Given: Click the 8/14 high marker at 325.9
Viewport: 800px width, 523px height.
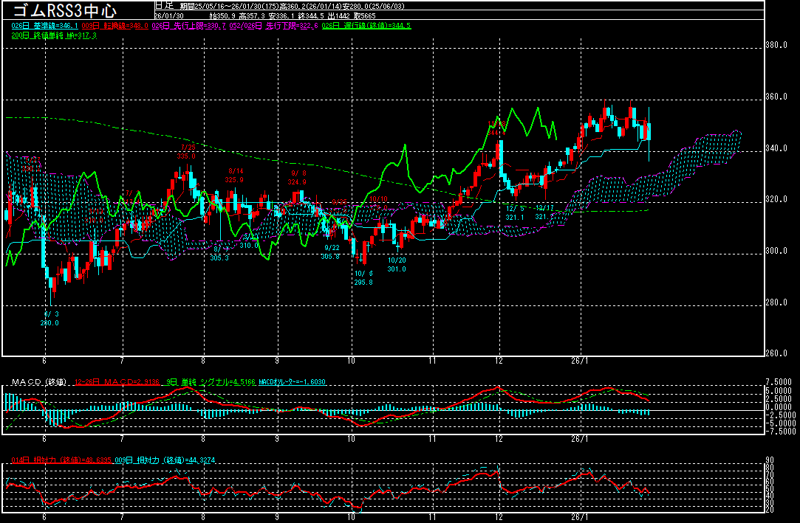Looking at the screenshot, I should point(234,176).
